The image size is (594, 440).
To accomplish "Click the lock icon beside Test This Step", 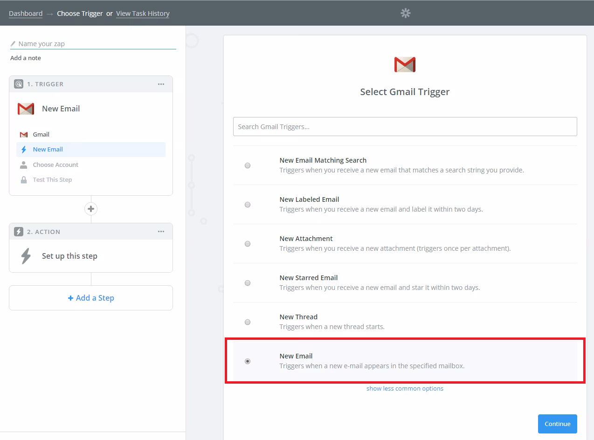I will coord(24,180).
